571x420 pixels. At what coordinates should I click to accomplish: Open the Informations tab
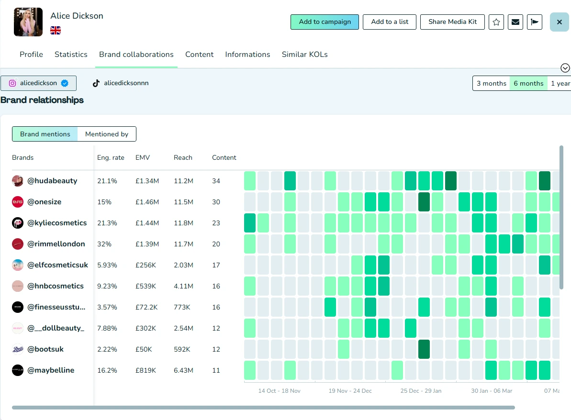click(x=247, y=54)
